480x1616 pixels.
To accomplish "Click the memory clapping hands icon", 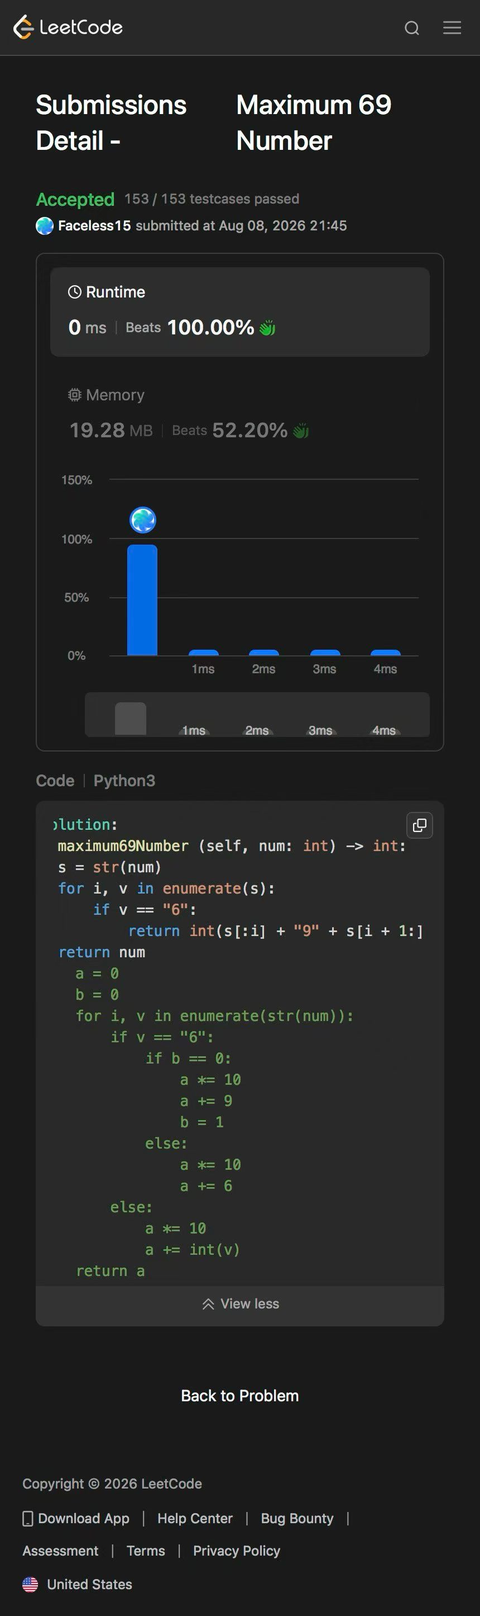I will [301, 431].
